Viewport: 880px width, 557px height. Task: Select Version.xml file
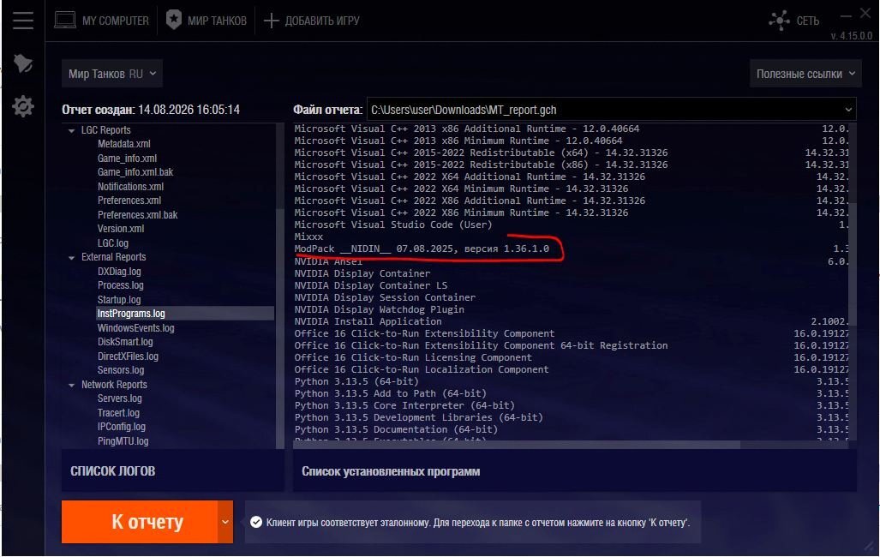(x=121, y=229)
